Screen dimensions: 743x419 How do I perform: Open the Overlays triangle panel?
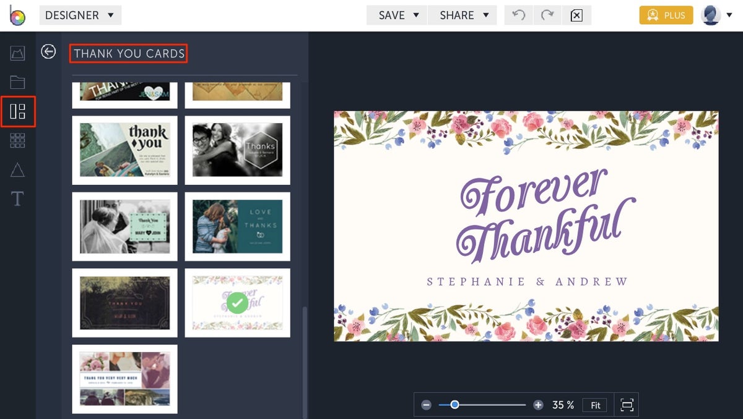(17, 169)
